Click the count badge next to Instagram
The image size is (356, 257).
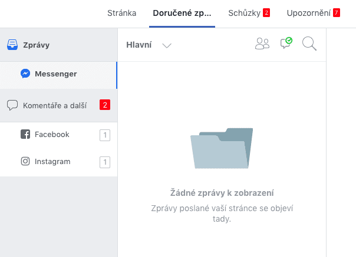(x=105, y=162)
